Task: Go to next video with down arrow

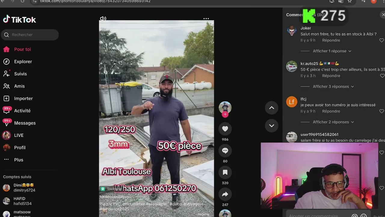Action: coord(272,126)
